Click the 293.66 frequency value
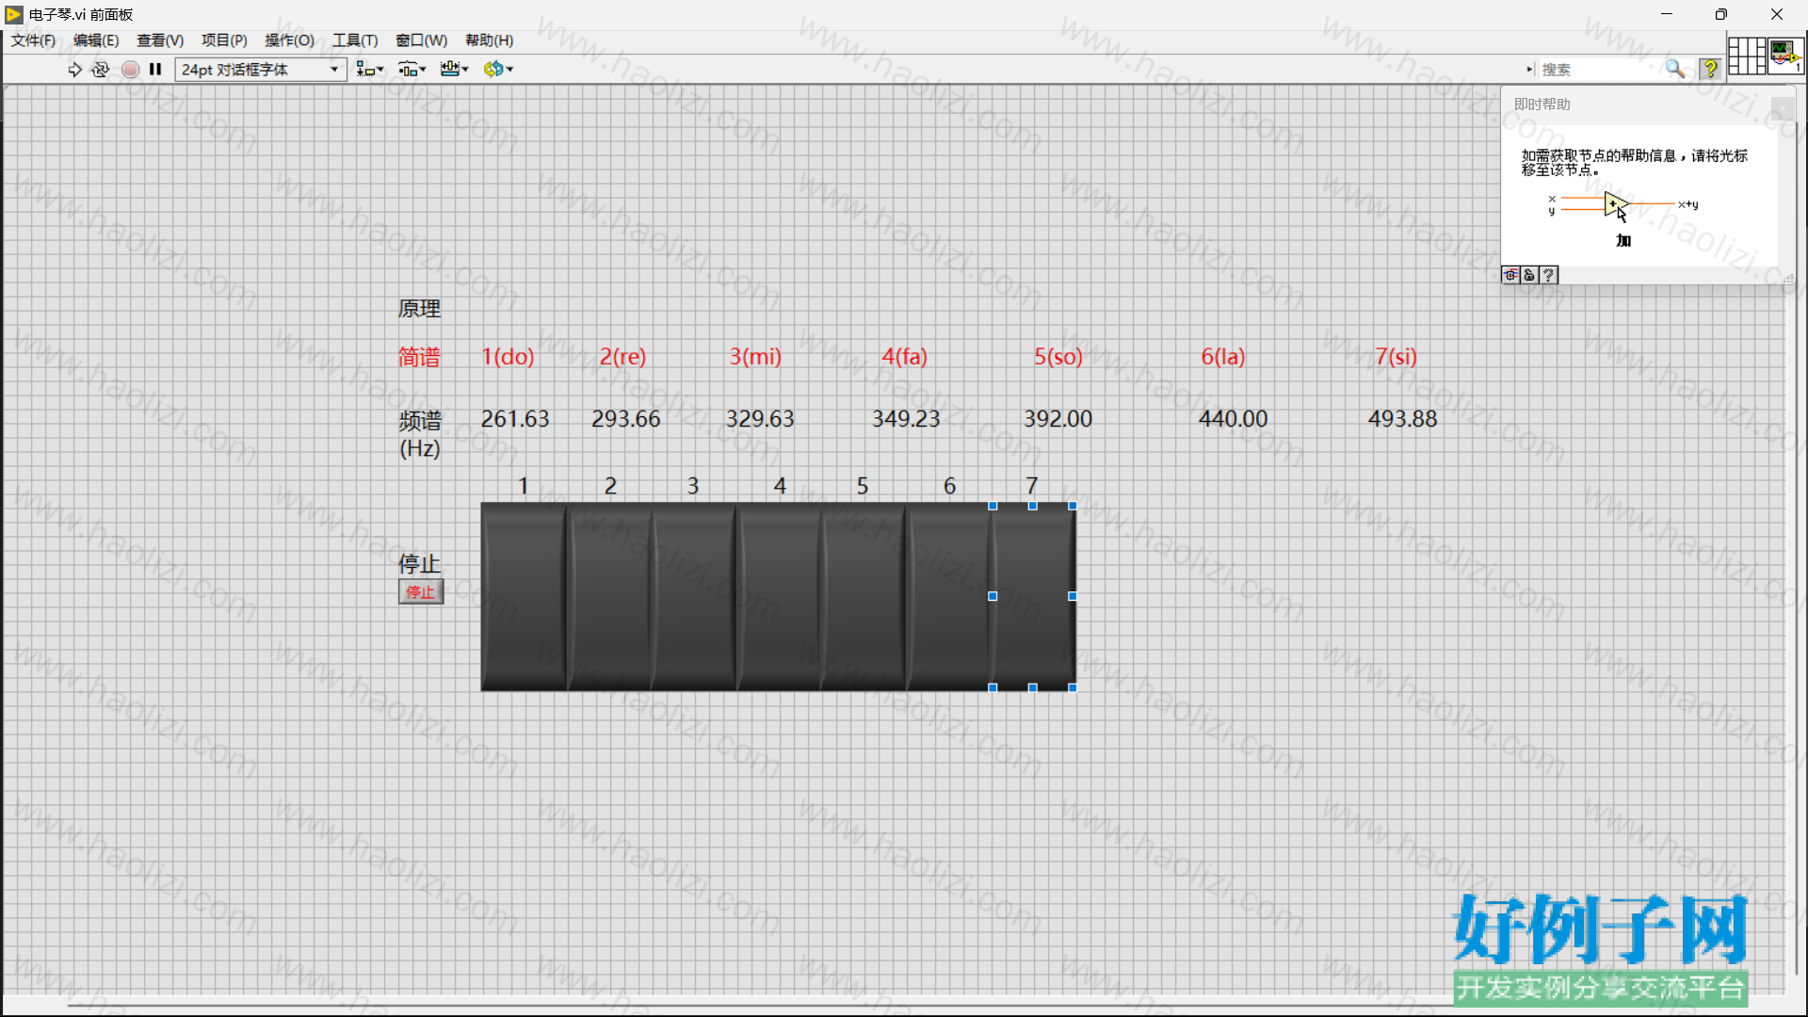Viewport: 1808px width, 1017px height. (x=625, y=419)
